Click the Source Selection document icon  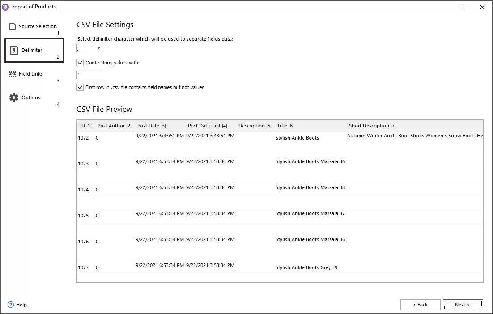click(12, 26)
